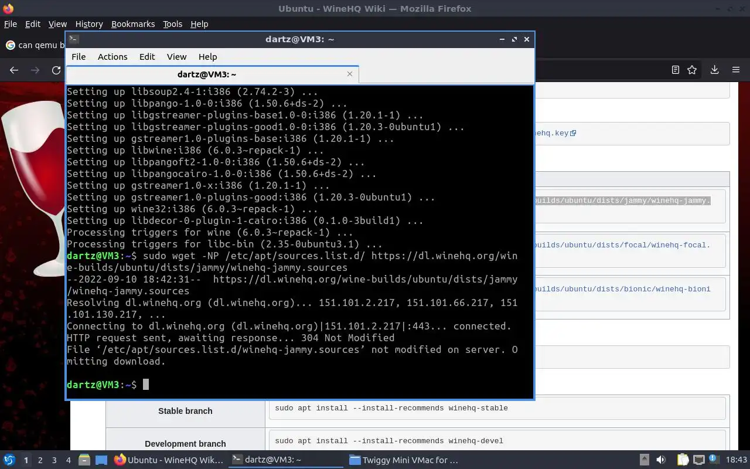Click the winehq-devel install command text

click(x=389, y=441)
